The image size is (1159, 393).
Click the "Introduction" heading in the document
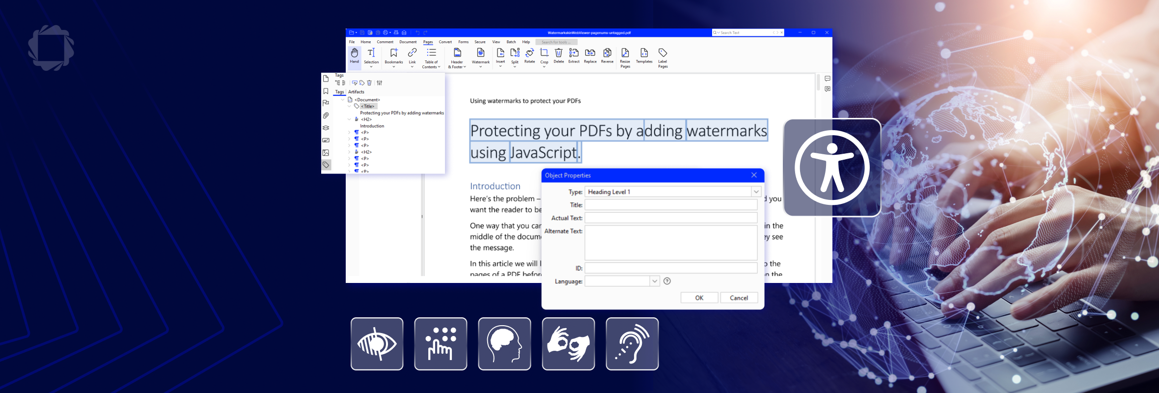click(x=495, y=186)
